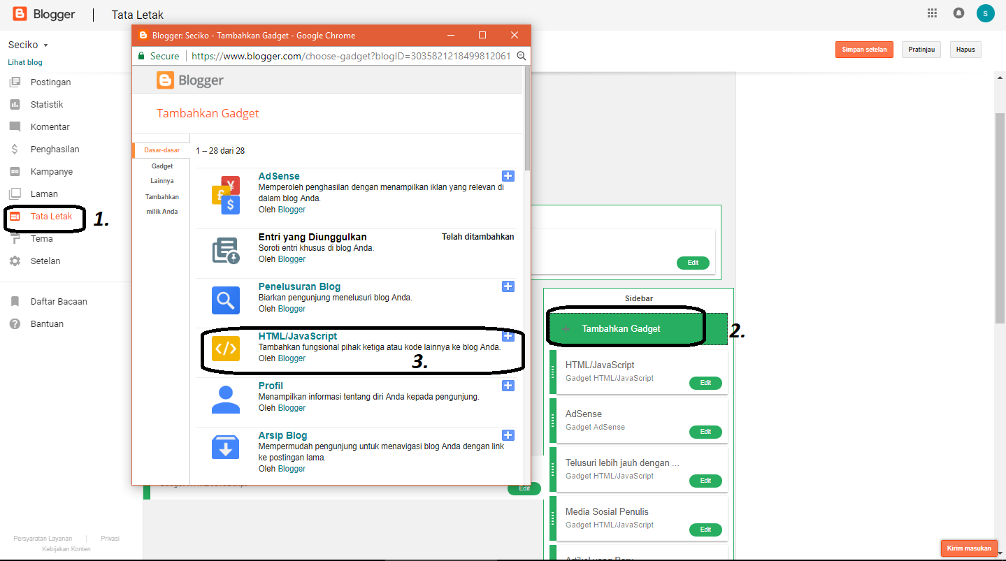The height and width of the screenshot is (561, 1006).
Task: Click the Blogger logo in top header
Action: 44,14
